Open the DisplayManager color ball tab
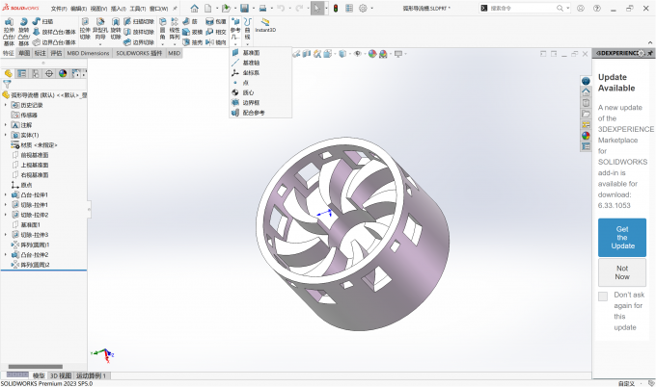This screenshot has height=387, width=656. point(63,73)
